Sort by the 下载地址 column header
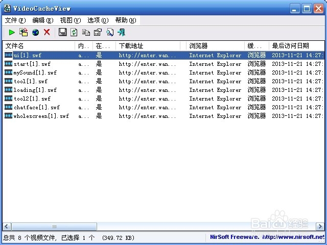This screenshot has height=245, width=327. 148,45
